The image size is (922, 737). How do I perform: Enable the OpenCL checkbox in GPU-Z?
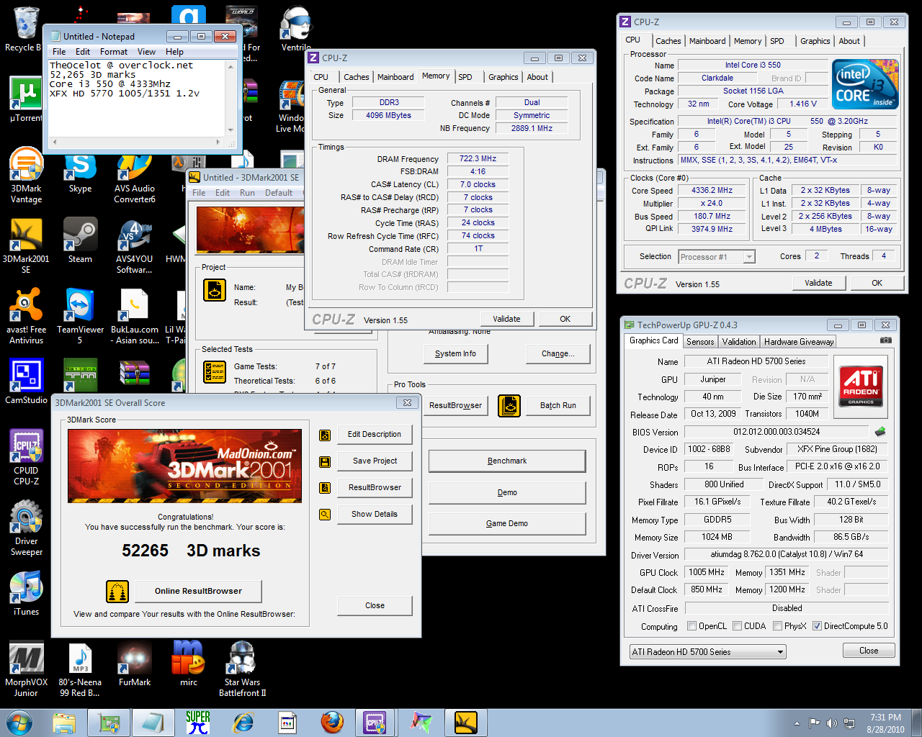tap(692, 626)
